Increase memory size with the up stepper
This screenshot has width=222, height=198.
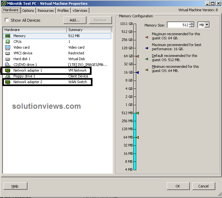click(192, 24)
